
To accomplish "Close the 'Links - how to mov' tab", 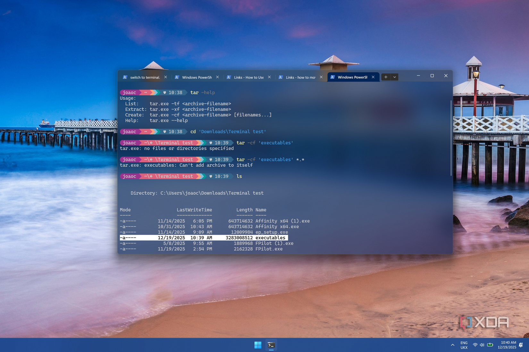I will click(321, 77).
